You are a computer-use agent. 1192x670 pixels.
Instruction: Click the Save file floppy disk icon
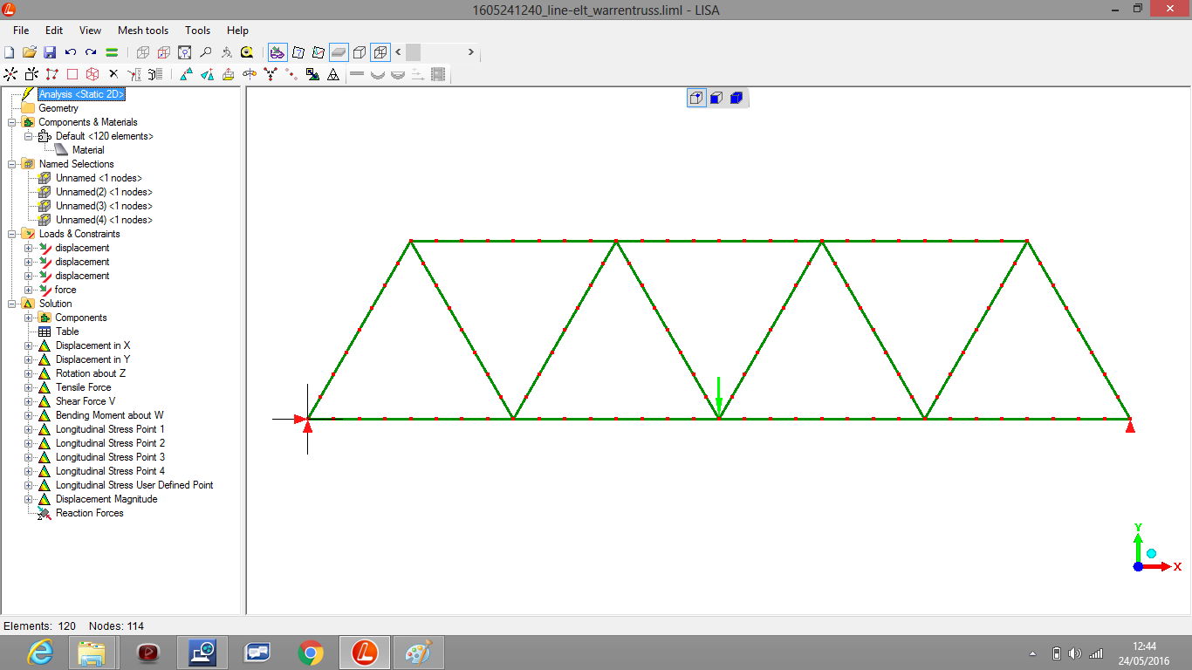50,52
